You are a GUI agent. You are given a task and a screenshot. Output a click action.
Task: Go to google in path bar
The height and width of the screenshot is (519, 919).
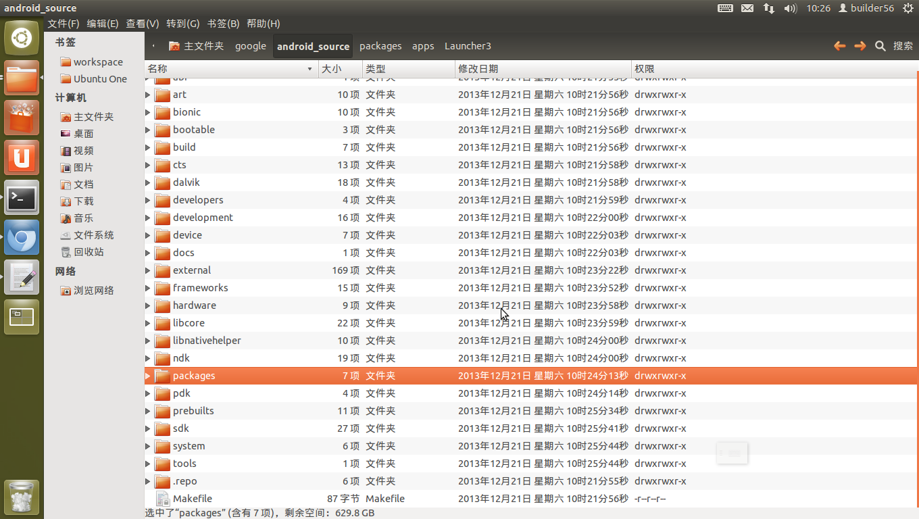point(251,46)
